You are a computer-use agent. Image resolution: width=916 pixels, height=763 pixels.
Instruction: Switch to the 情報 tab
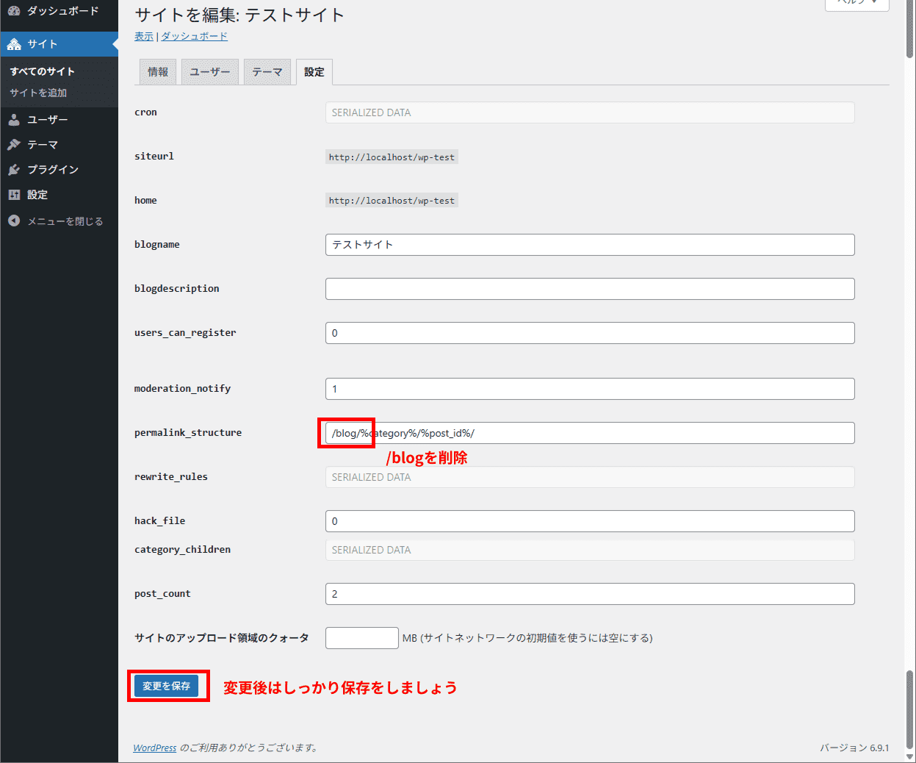click(157, 71)
